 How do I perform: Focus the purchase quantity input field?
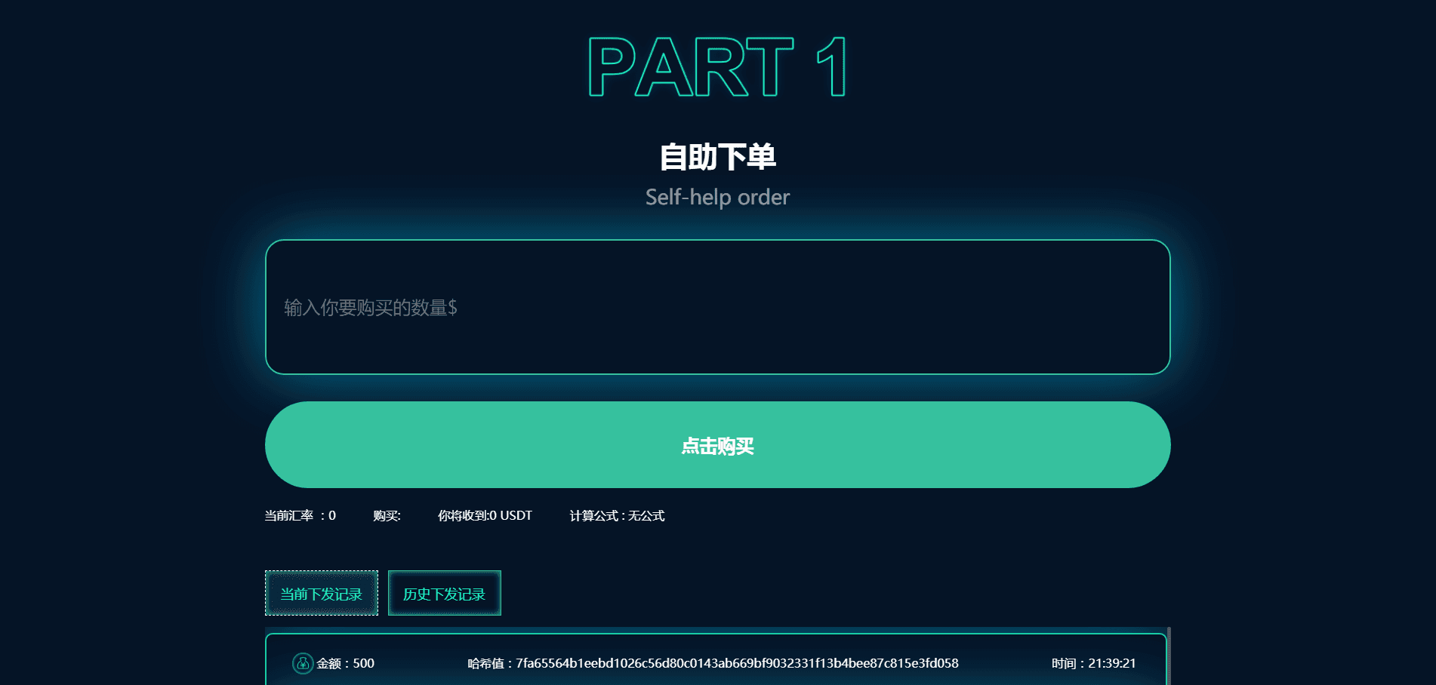tap(717, 307)
